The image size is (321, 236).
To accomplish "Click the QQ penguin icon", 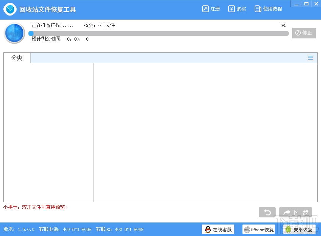I will [x=208, y=230].
